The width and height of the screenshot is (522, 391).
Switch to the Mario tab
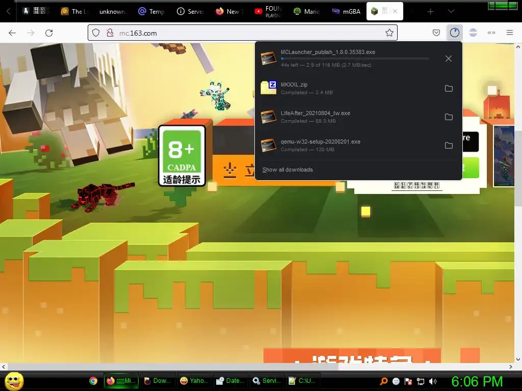coord(307,11)
